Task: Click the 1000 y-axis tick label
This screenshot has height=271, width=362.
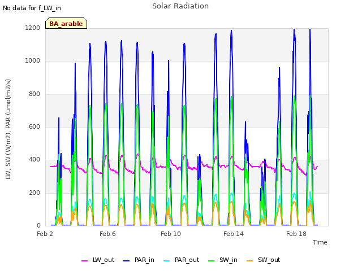Action: 33,61
